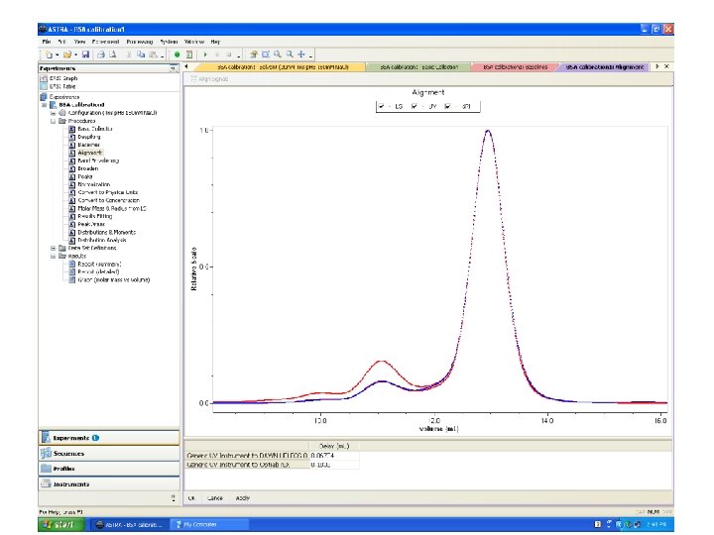Open the Sequences navigation pane

point(109,454)
